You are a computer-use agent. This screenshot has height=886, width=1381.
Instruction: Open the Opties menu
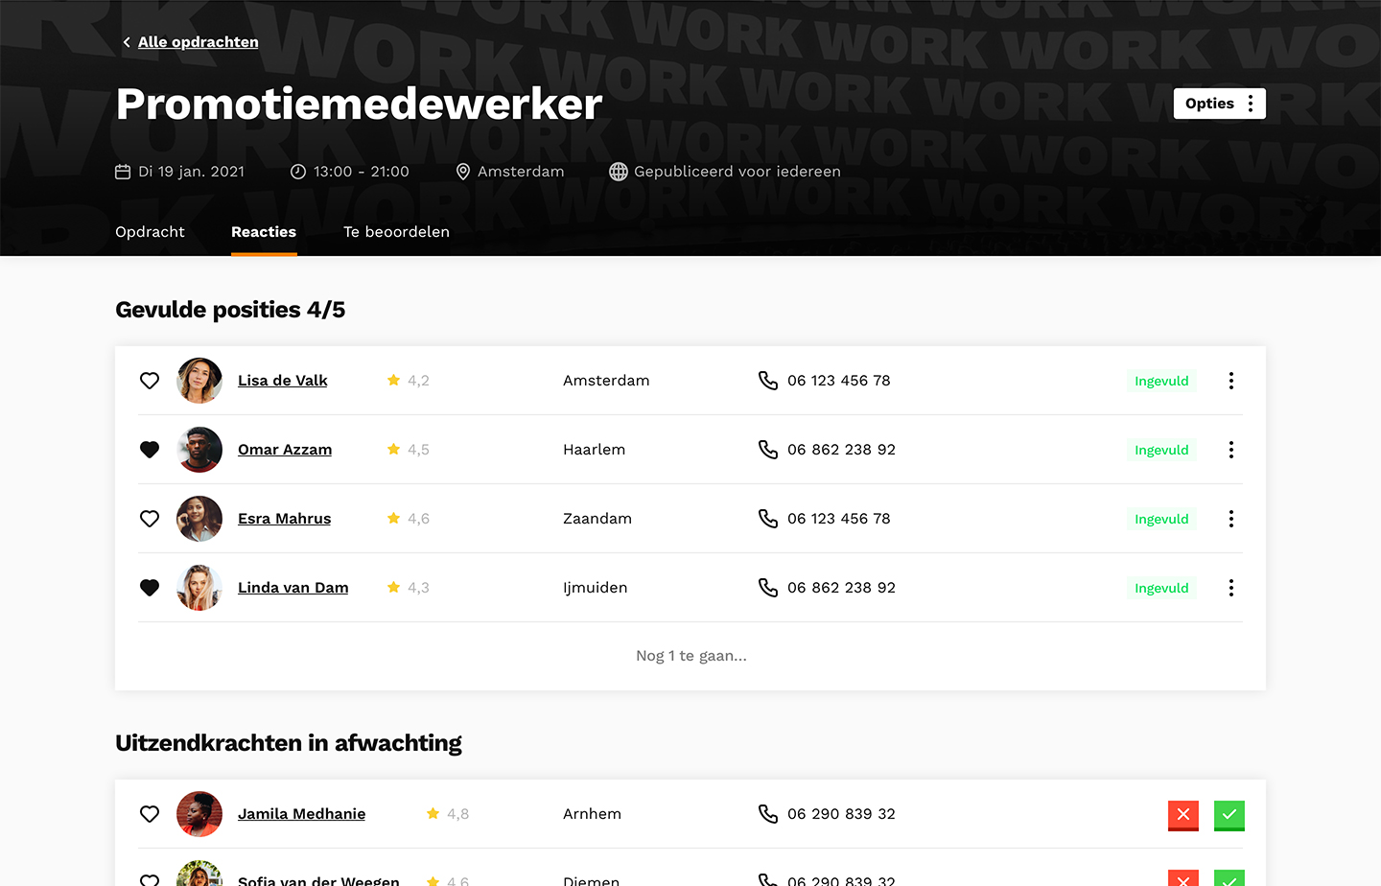[1219, 104]
